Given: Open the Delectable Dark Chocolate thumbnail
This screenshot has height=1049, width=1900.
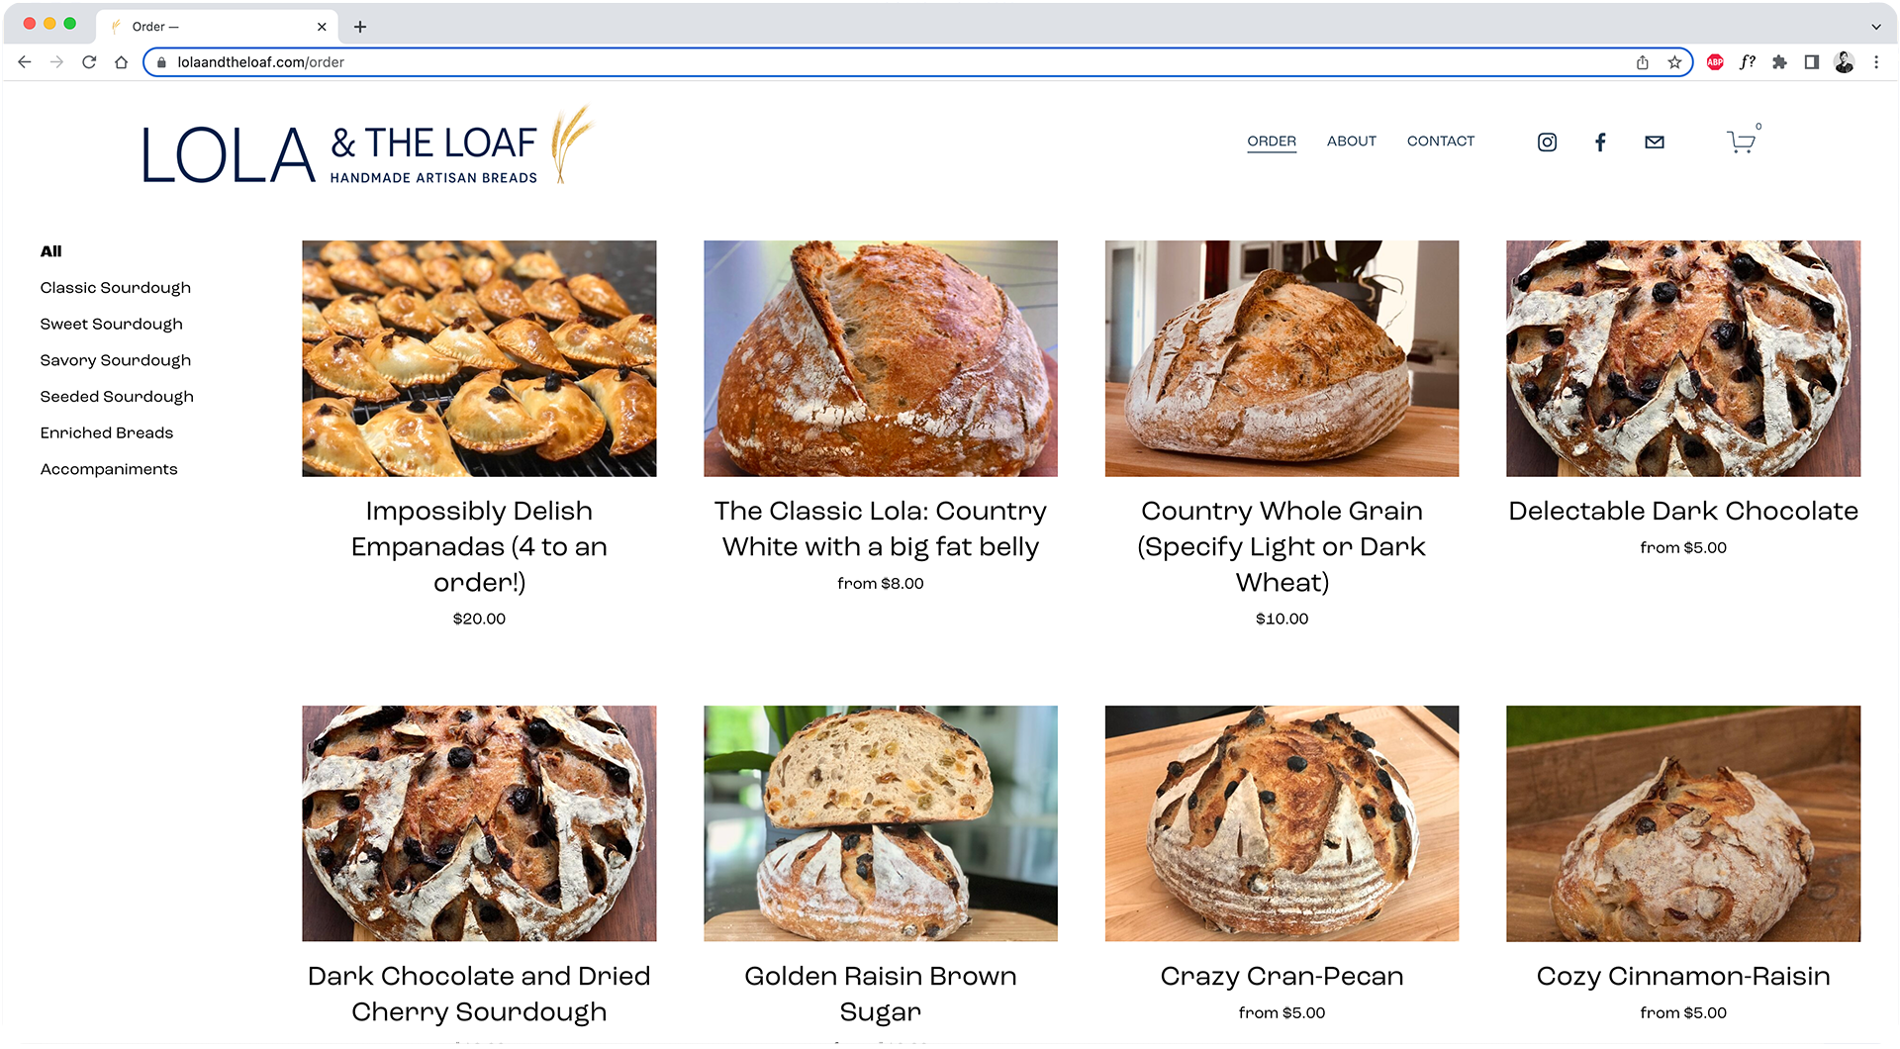Looking at the screenshot, I should pyautogui.click(x=1683, y=358).
